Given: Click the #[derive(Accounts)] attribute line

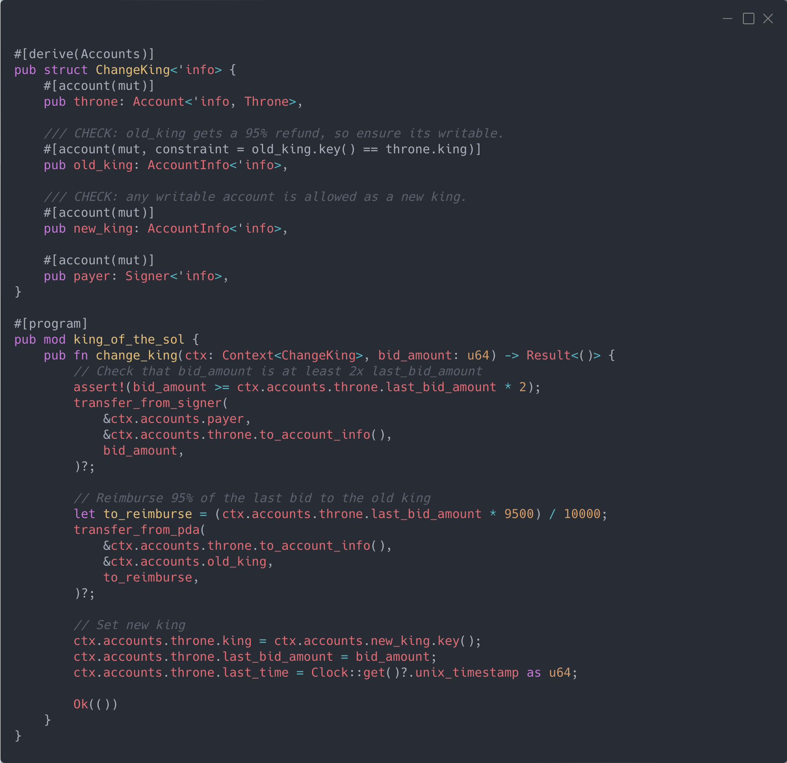Looking at the screenshot, I should [85, 54].
